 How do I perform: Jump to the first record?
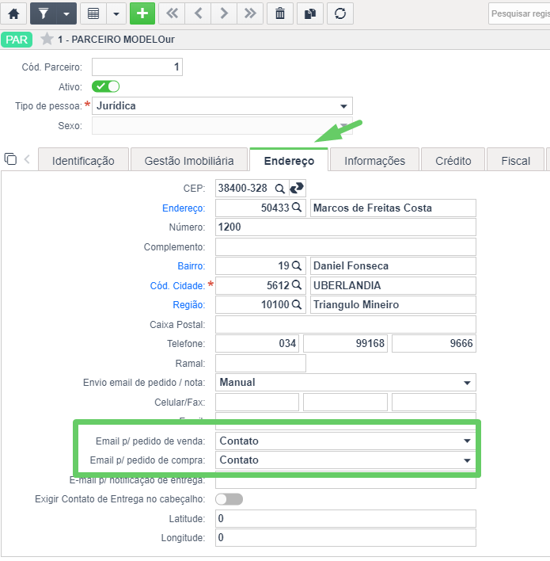click(172, 13)
